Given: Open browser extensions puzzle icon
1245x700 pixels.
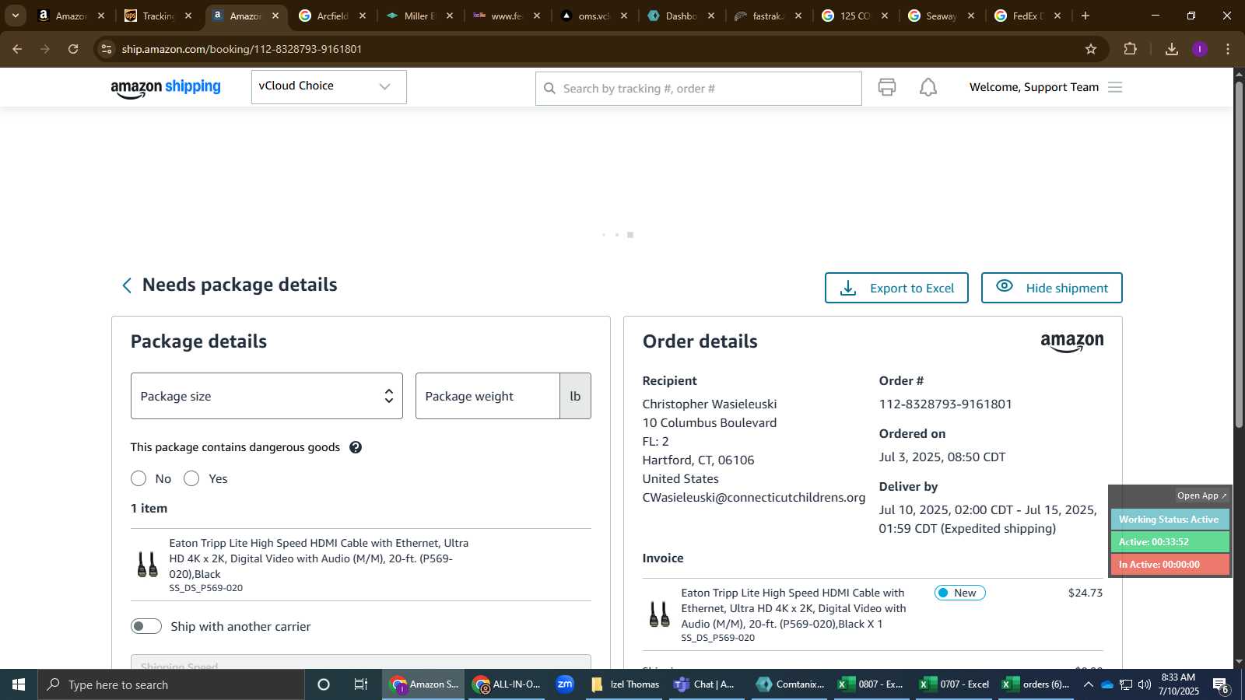Looking at the screenshot, I should 1131,49.
